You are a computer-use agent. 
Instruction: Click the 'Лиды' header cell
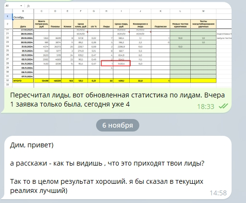106,24
